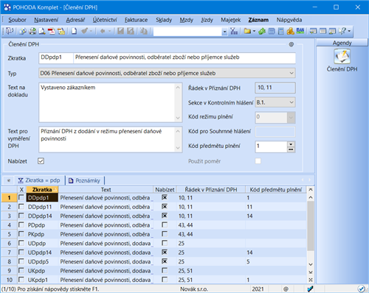Image resolution: width=369 pixels, height=293 pixels.
Task: Tick X checkbox for row DDpdp11
Action: point(21,207)
